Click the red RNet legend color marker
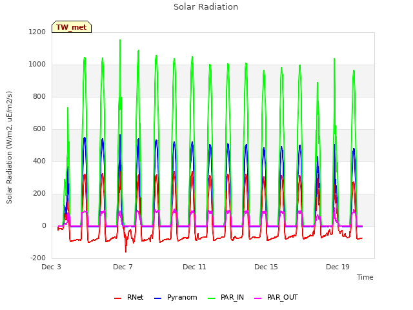This screenshot has width=413, height=310. [x=117, y=298]
